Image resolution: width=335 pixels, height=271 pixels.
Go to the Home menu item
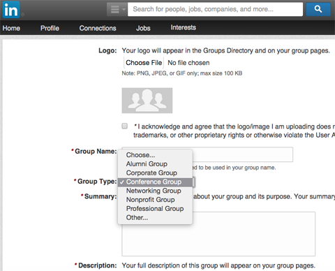tap(11, 28)
